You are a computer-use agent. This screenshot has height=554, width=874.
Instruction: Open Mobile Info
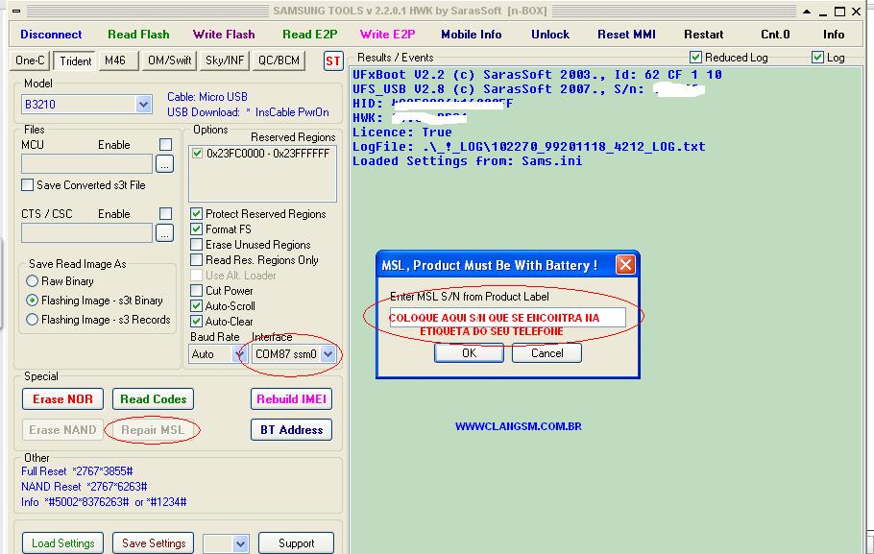click(471, 35)
